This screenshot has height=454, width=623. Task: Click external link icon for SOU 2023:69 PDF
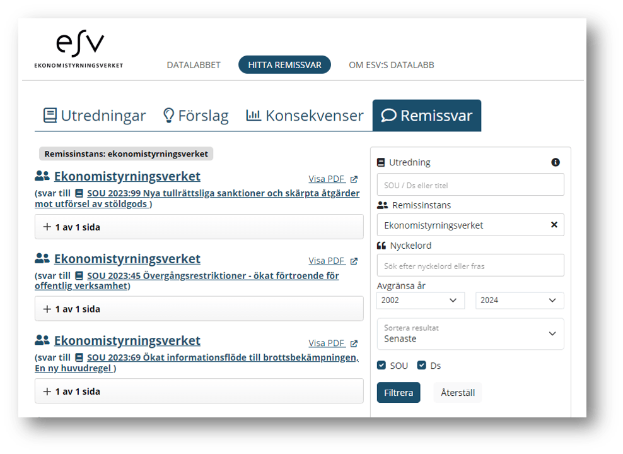[354, 343]
